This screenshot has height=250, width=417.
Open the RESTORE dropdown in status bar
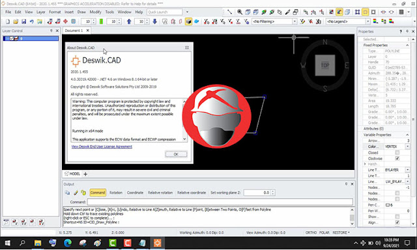point(341,232)
